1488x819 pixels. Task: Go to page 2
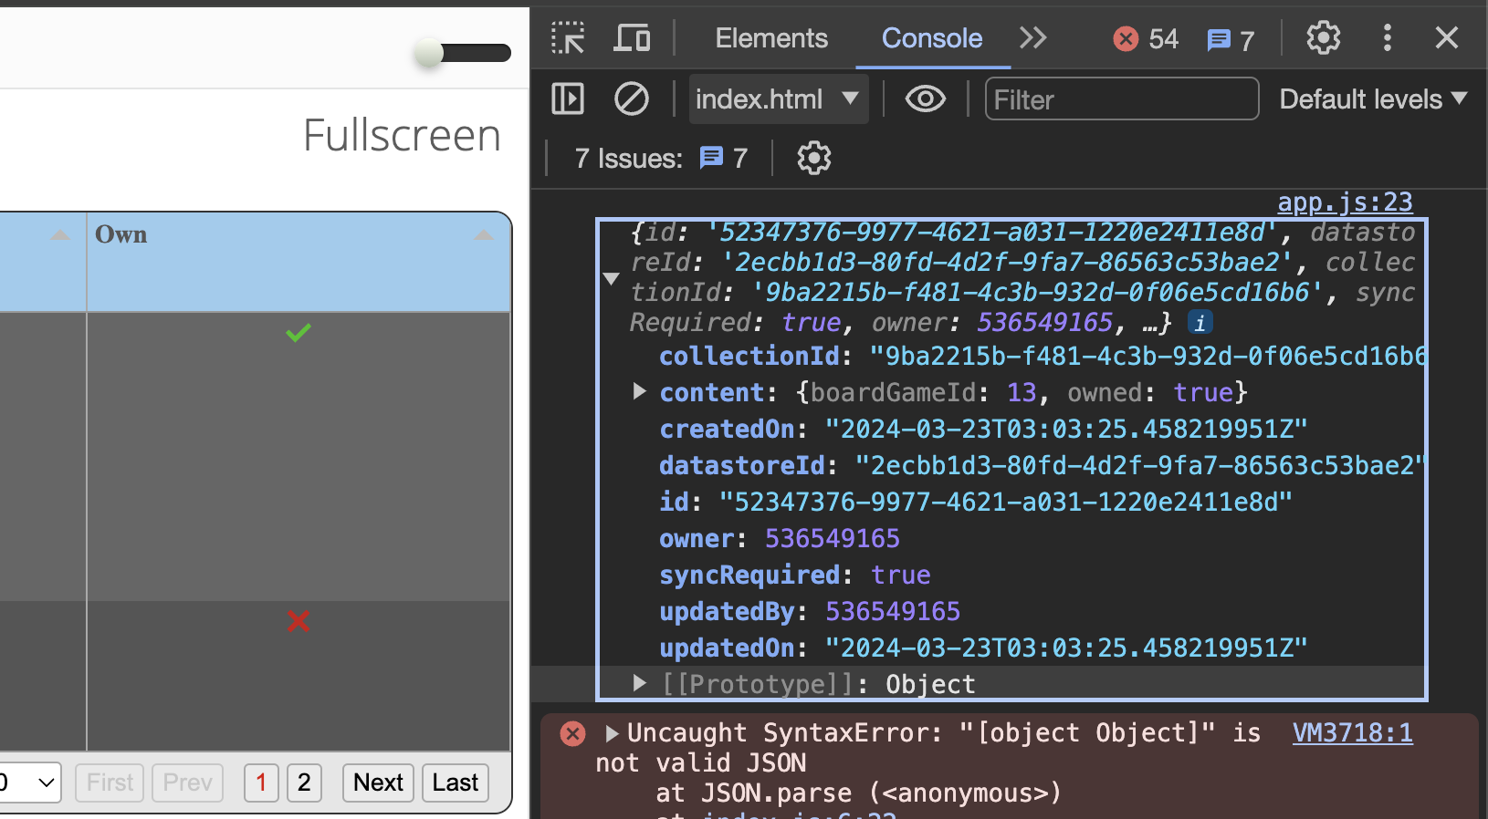click(x=304, y=783)
